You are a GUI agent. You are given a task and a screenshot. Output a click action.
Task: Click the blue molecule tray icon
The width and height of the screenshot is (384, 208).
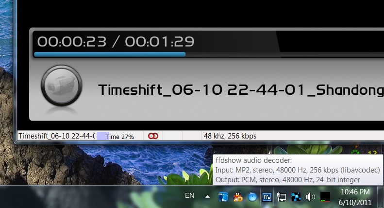[x=296, y=197]
